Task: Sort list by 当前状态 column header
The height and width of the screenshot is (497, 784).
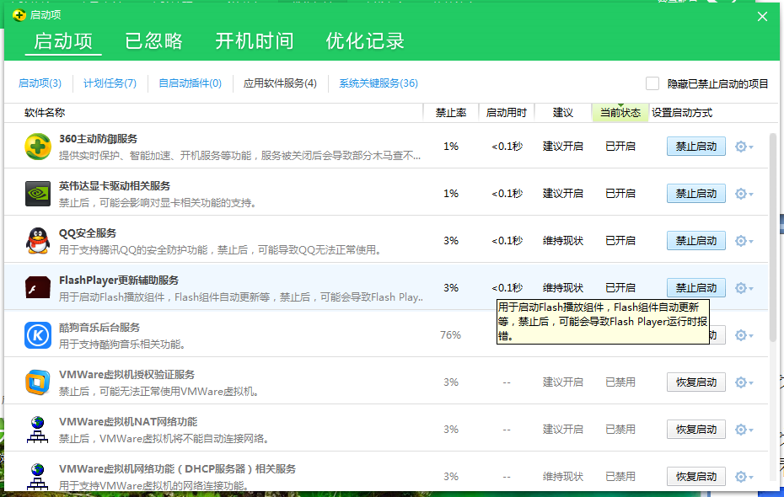Action: [620, 113]
